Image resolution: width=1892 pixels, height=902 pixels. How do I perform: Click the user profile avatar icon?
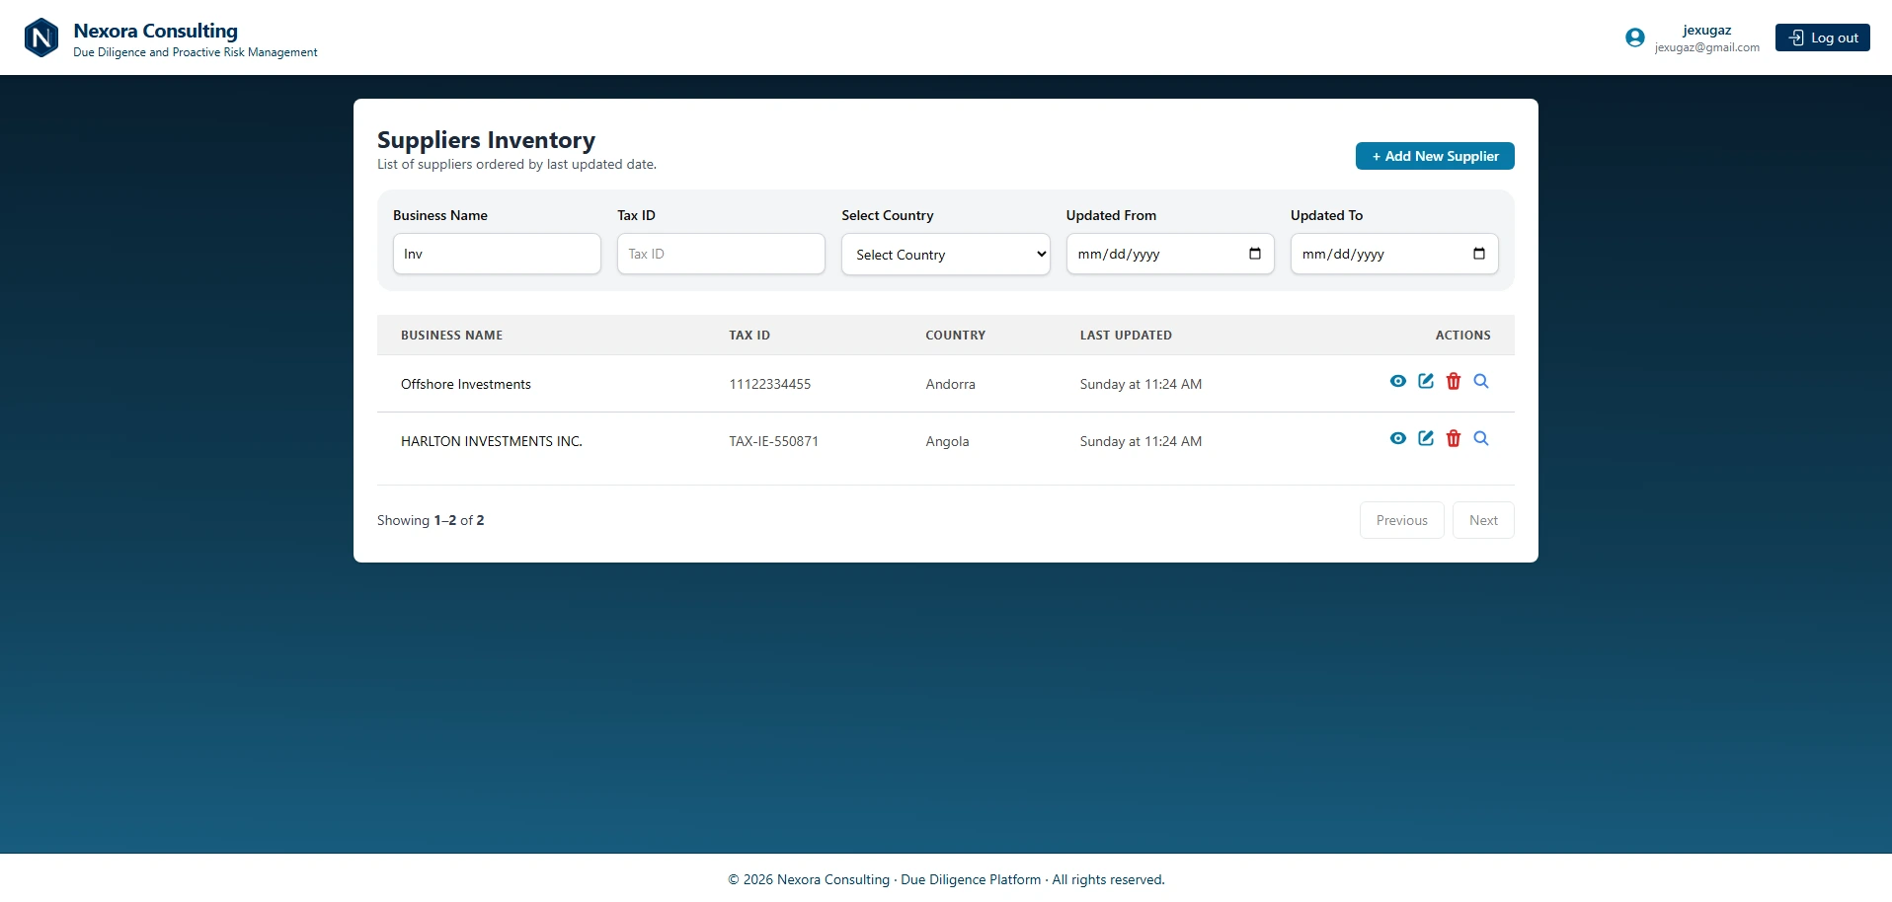click(x=1635, y=38)
